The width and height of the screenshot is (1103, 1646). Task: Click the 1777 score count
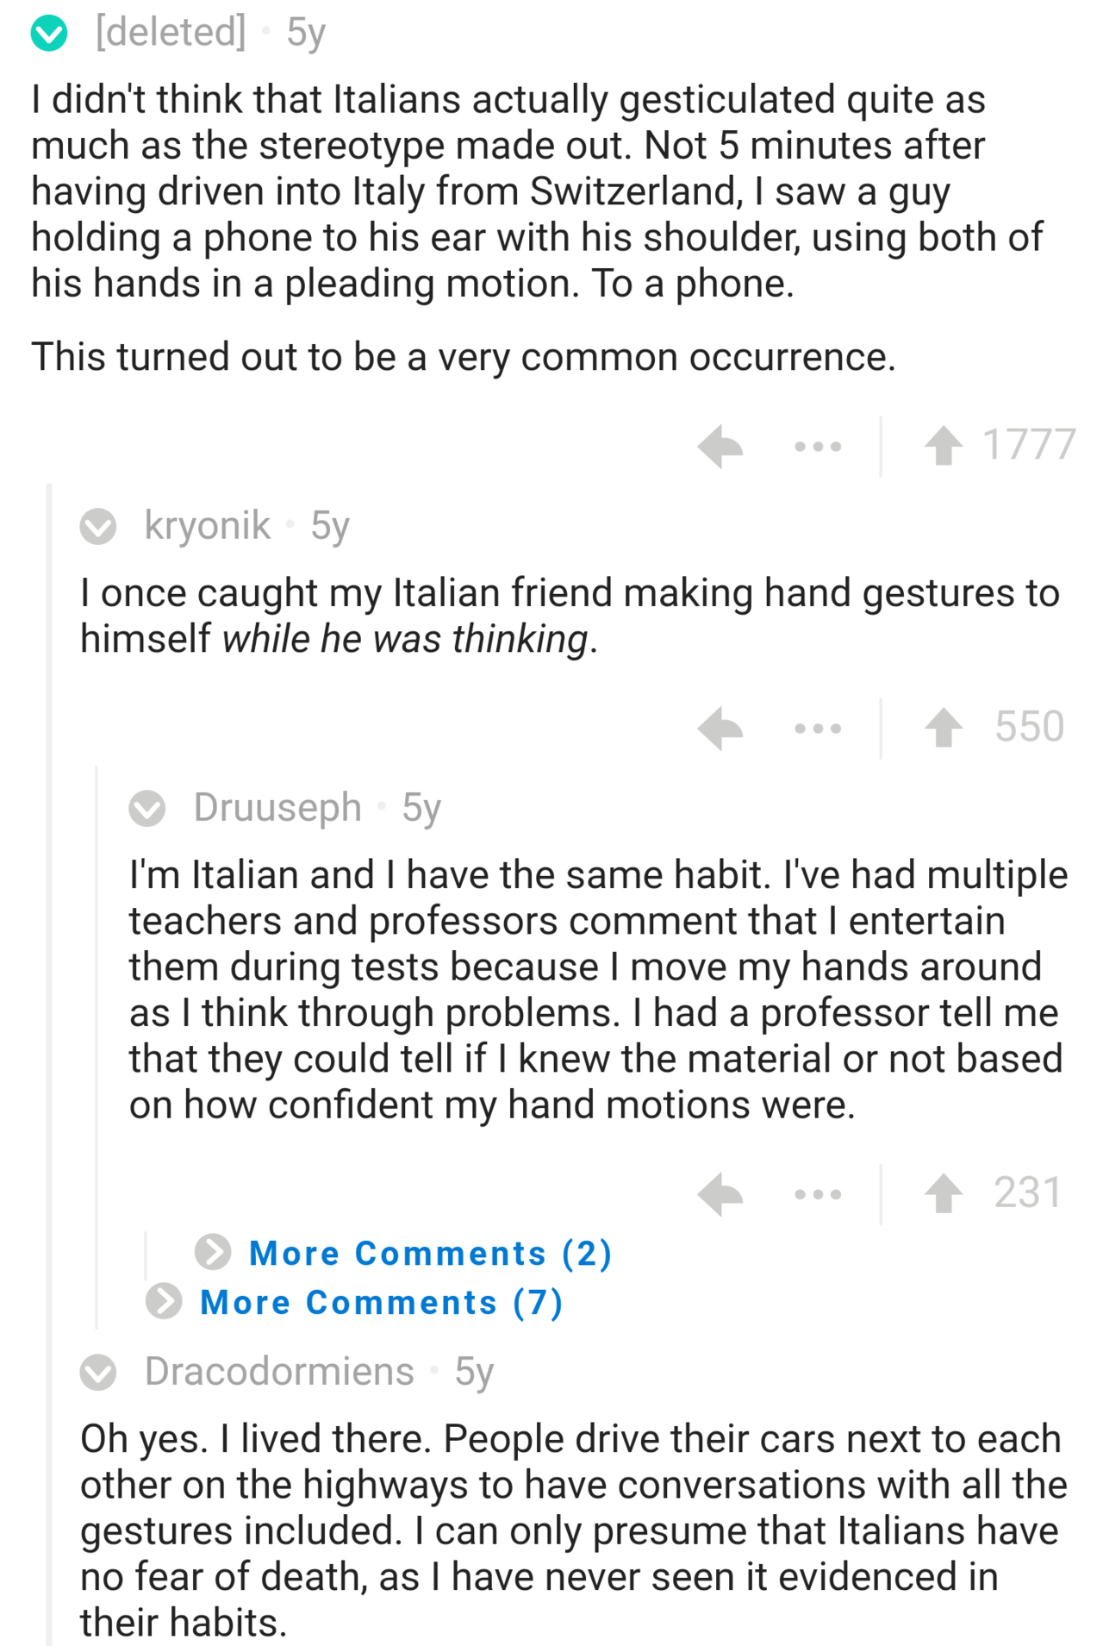pyautogui.click(x=1029, y=445)
